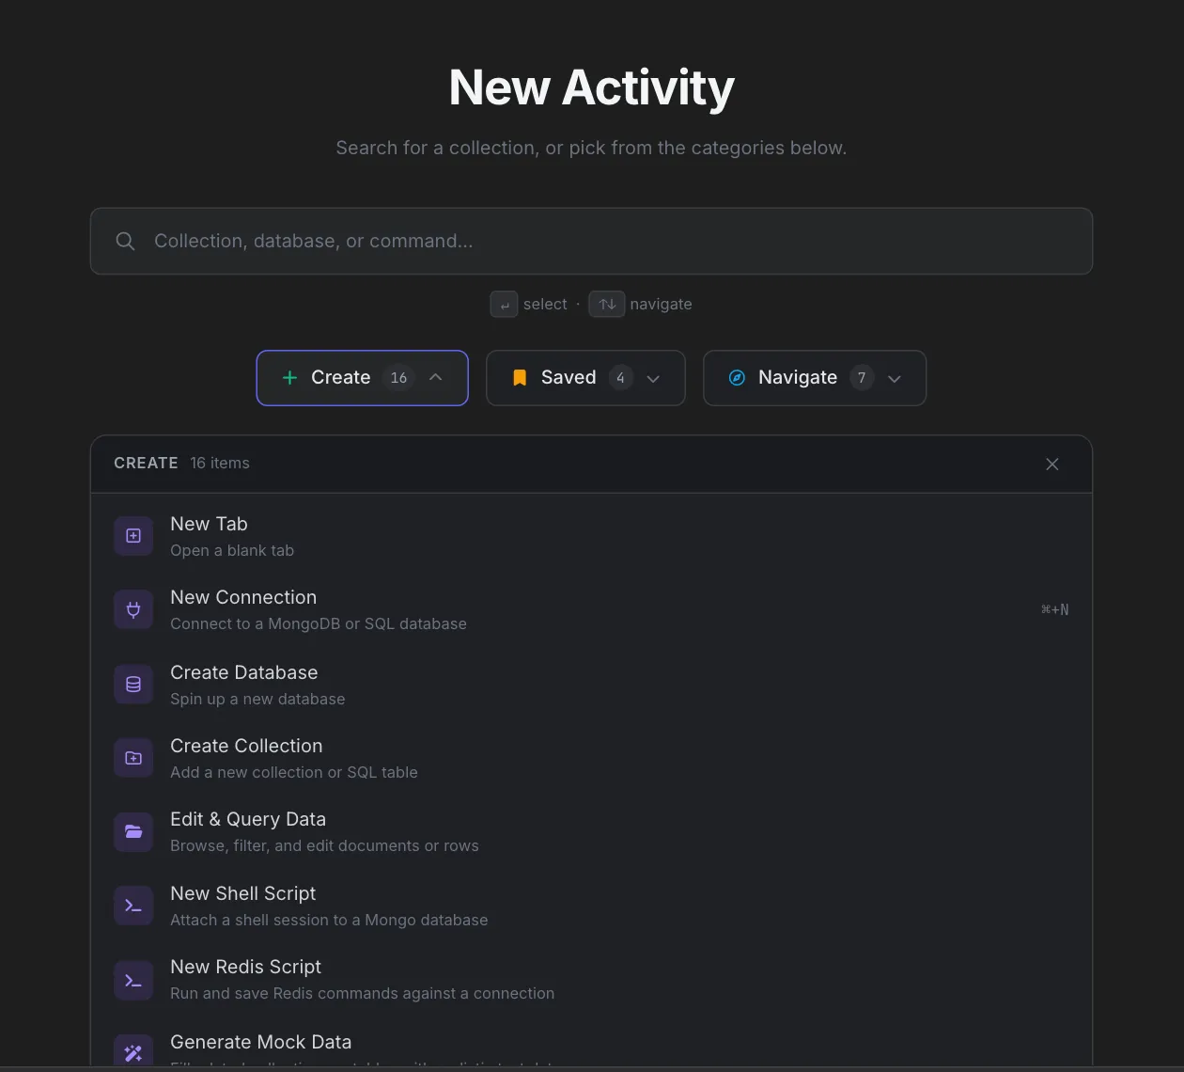Select the Navigate category tab label
The height and width of the screenshot is (1072, 1184).
pos(798,377)
